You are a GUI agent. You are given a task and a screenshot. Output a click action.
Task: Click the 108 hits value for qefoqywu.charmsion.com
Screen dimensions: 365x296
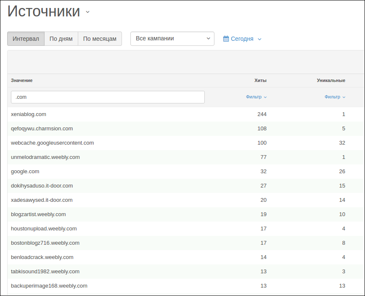(262, 129)
